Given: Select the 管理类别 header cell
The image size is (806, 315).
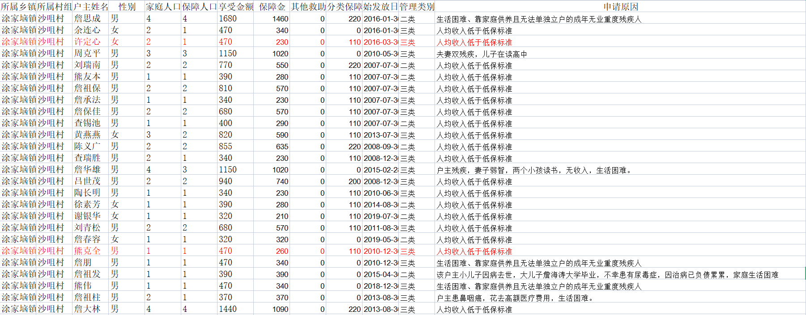Looking at the screenshot, I should pyautogui.click(x=417, y=7).
